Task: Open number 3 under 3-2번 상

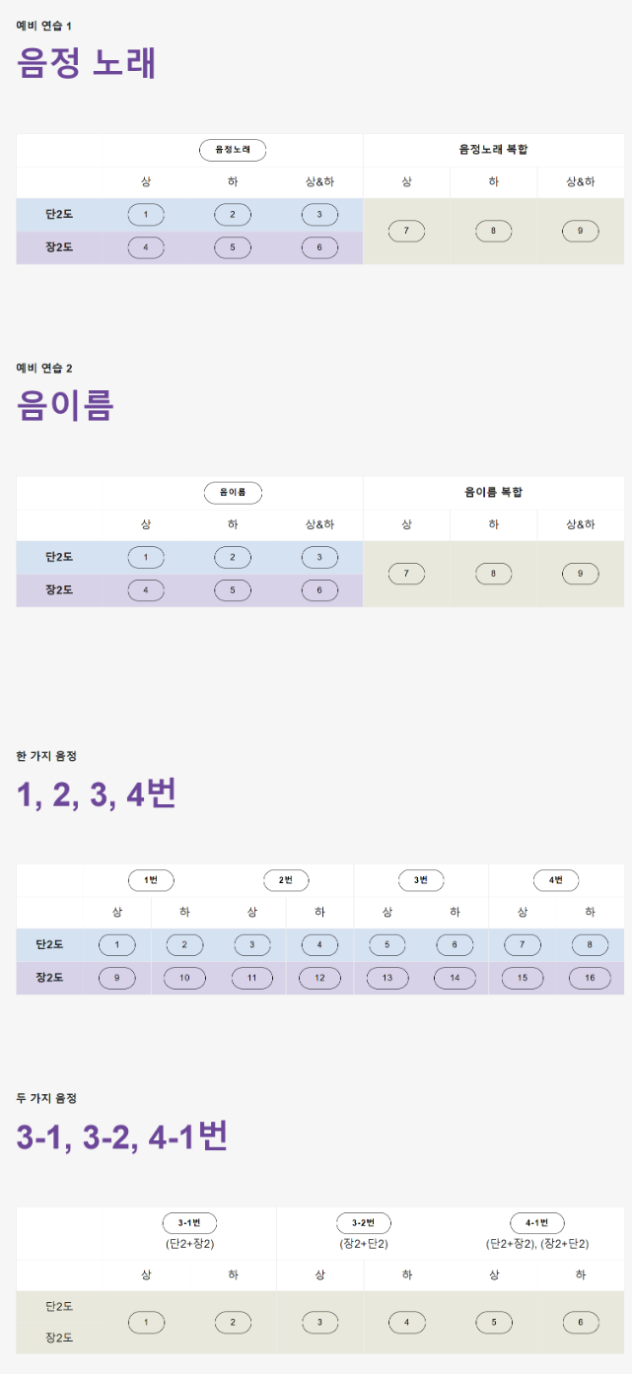Action: tap(319, 1322)
